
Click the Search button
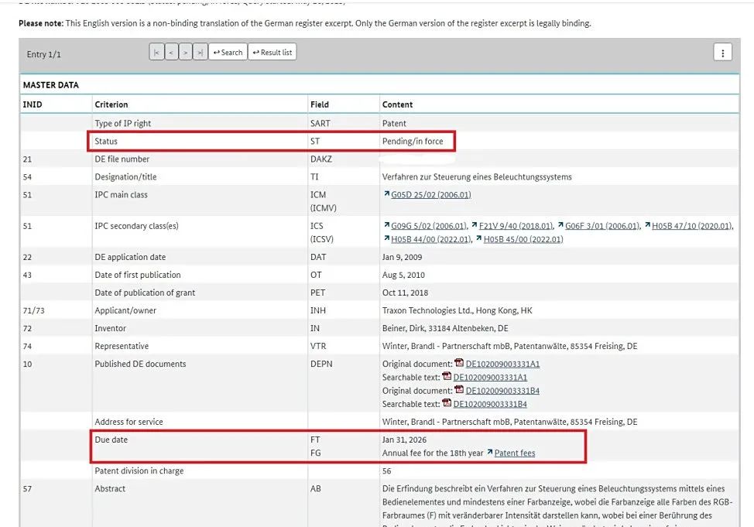point(228,53)
